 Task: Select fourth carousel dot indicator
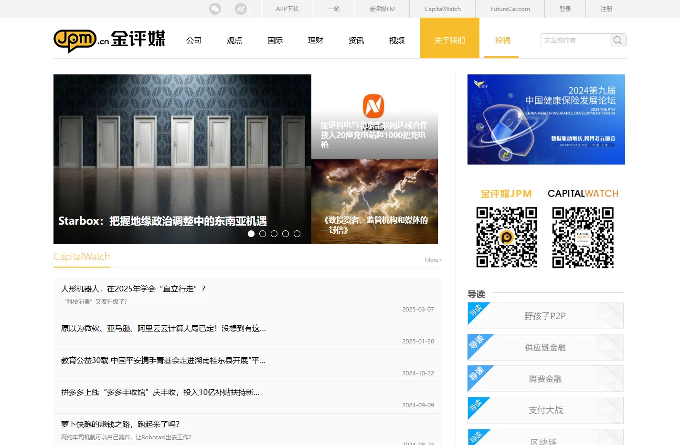pos(286,234)
